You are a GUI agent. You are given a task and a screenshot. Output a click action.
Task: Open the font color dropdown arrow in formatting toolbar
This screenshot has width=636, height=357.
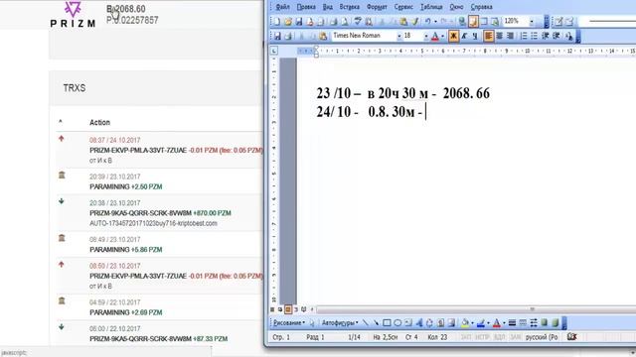pos(442,36)
